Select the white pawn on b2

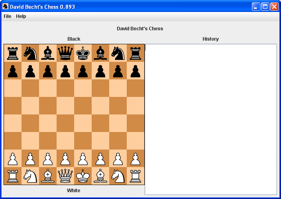coord(30,159)
